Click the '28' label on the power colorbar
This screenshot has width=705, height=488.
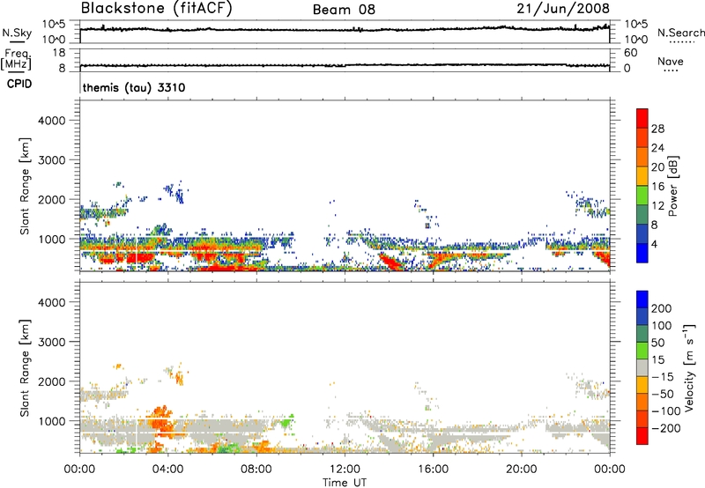(657, 129)
